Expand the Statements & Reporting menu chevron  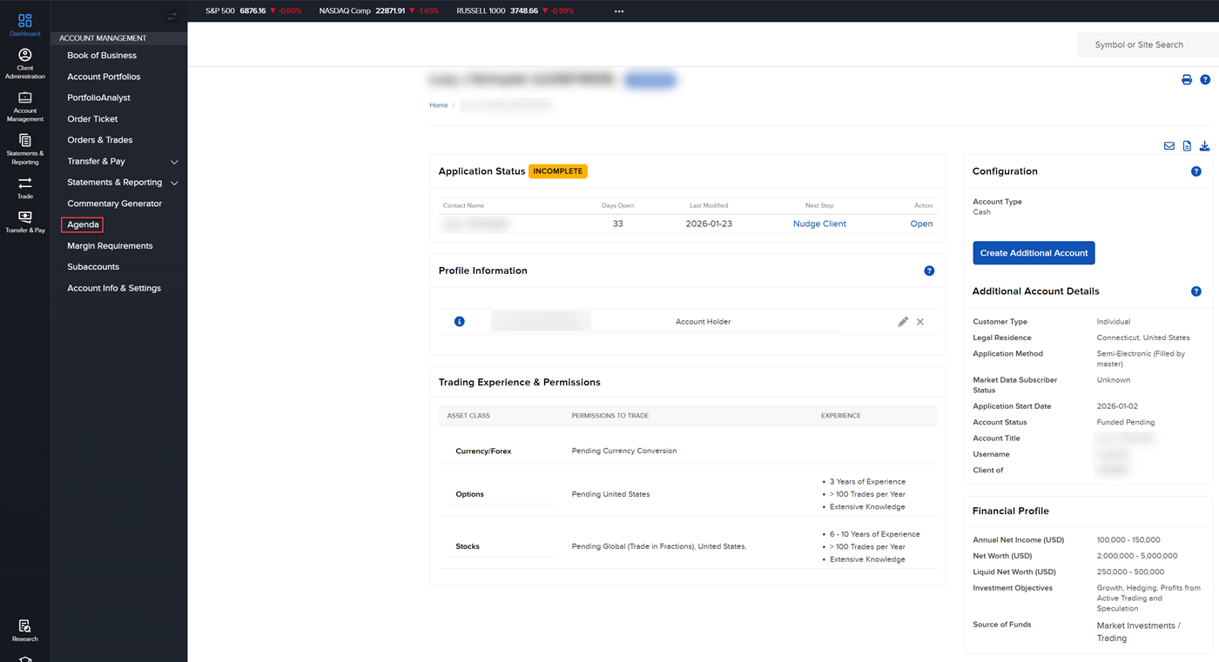coord(173,182)
